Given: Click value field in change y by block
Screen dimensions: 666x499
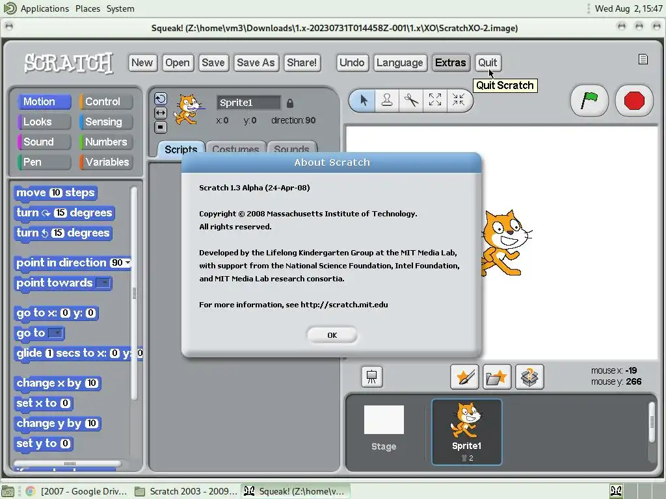Looking at the screenshot, I should 91,424.
